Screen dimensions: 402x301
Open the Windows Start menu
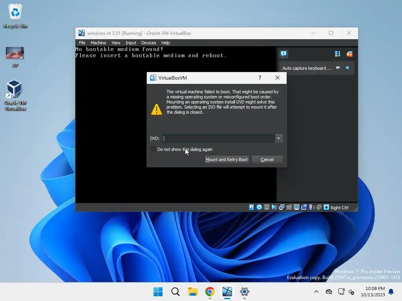(x=158, y=292)
